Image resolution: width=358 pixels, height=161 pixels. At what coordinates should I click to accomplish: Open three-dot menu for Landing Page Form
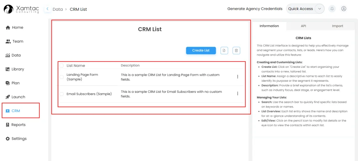[238, 77]
